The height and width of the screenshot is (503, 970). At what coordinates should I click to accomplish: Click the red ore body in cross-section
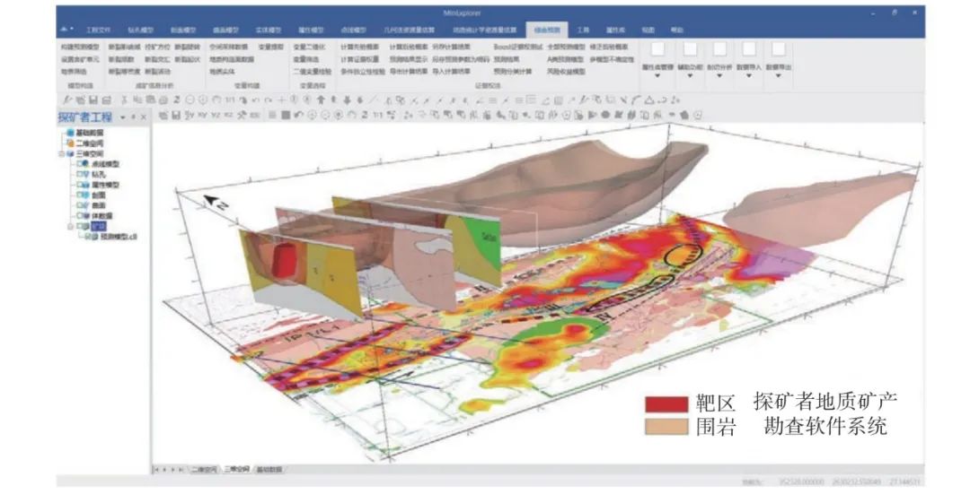tap(285, 258)
